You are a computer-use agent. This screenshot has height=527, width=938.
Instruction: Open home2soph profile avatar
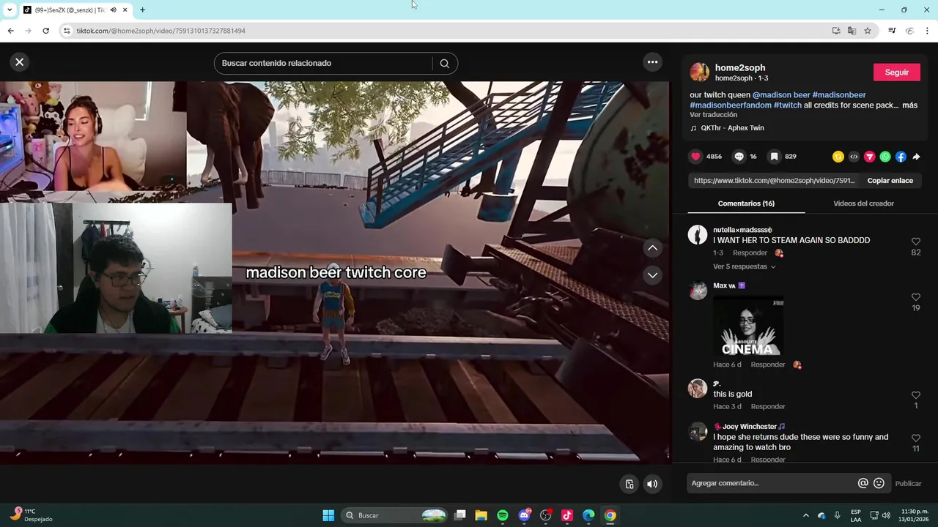tap(699, 72)
